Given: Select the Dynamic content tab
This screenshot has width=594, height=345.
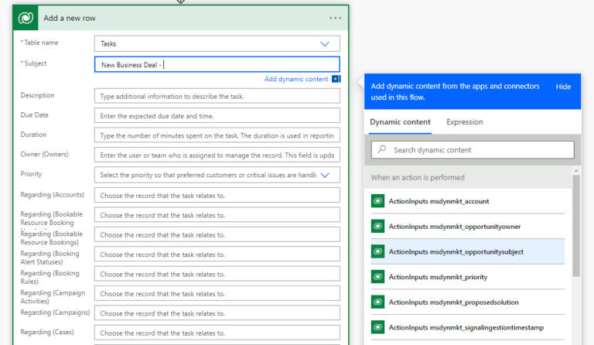Looking at the screenshot, I should (x=400, y=122).
